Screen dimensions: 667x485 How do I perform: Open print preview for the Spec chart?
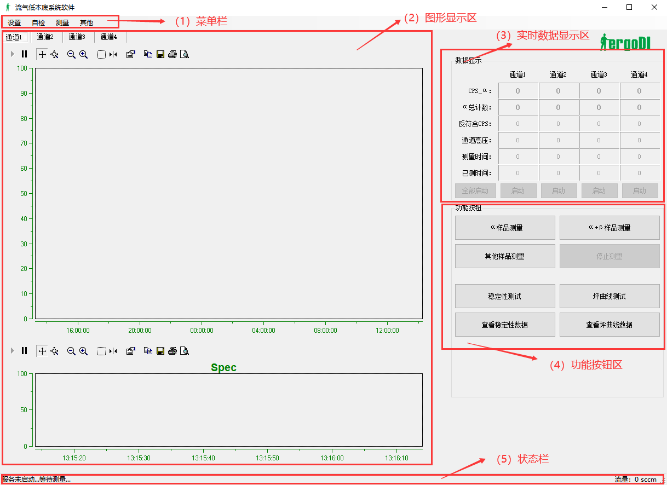(x=185, y=351)
